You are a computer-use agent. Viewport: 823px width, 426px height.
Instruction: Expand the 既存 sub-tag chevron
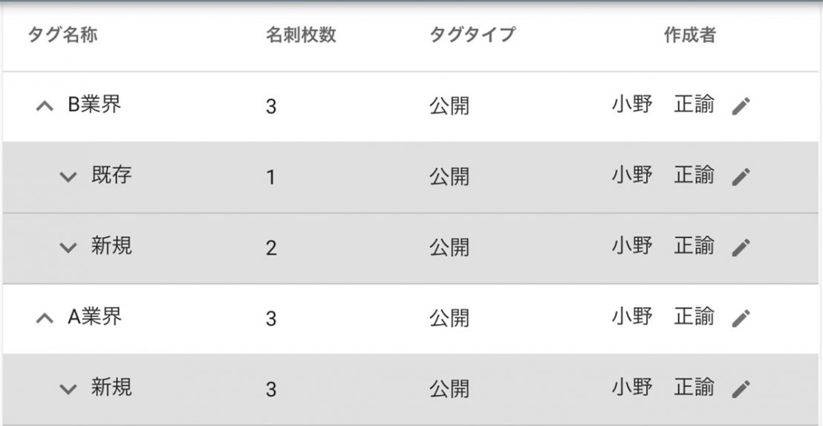point(68,177)
